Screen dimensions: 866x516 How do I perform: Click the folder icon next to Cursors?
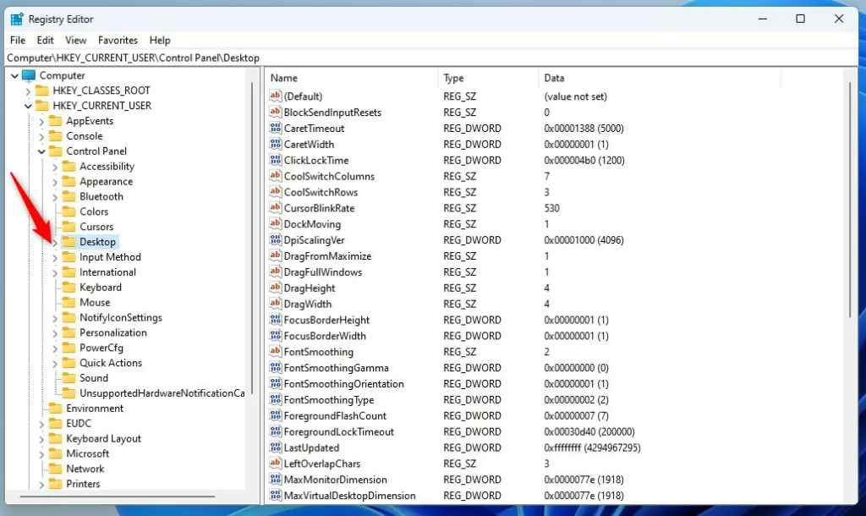[69, 227]
